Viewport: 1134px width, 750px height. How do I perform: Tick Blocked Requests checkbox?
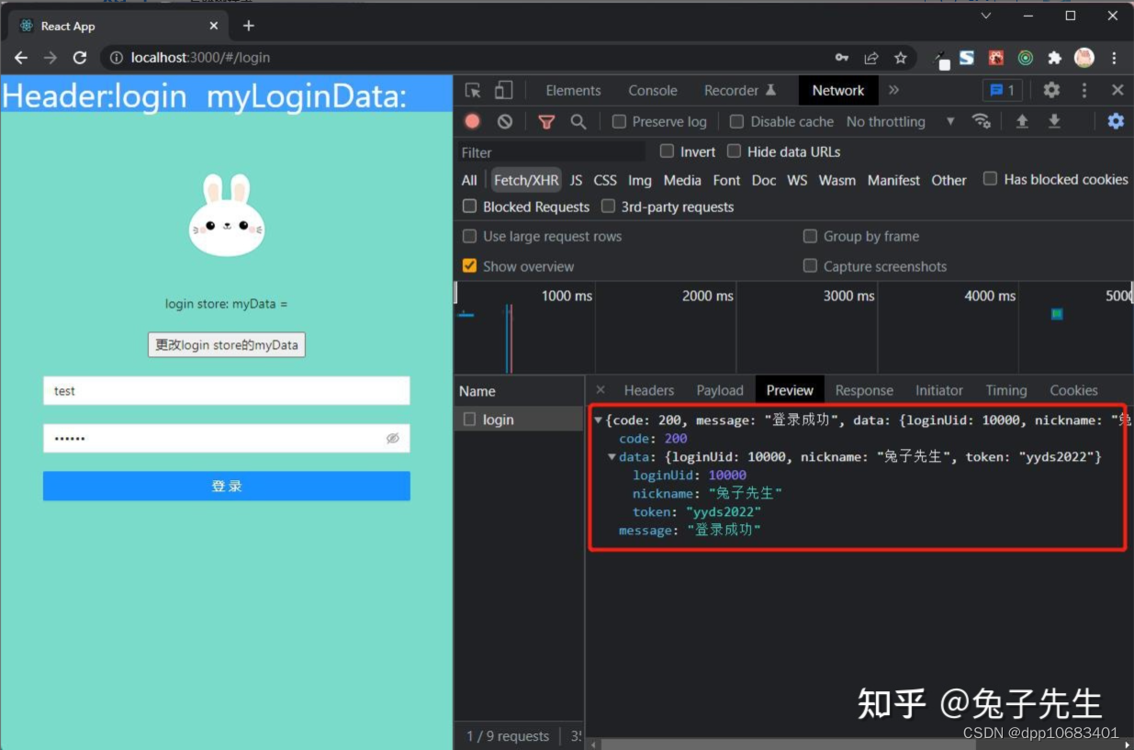pos(469,207)
